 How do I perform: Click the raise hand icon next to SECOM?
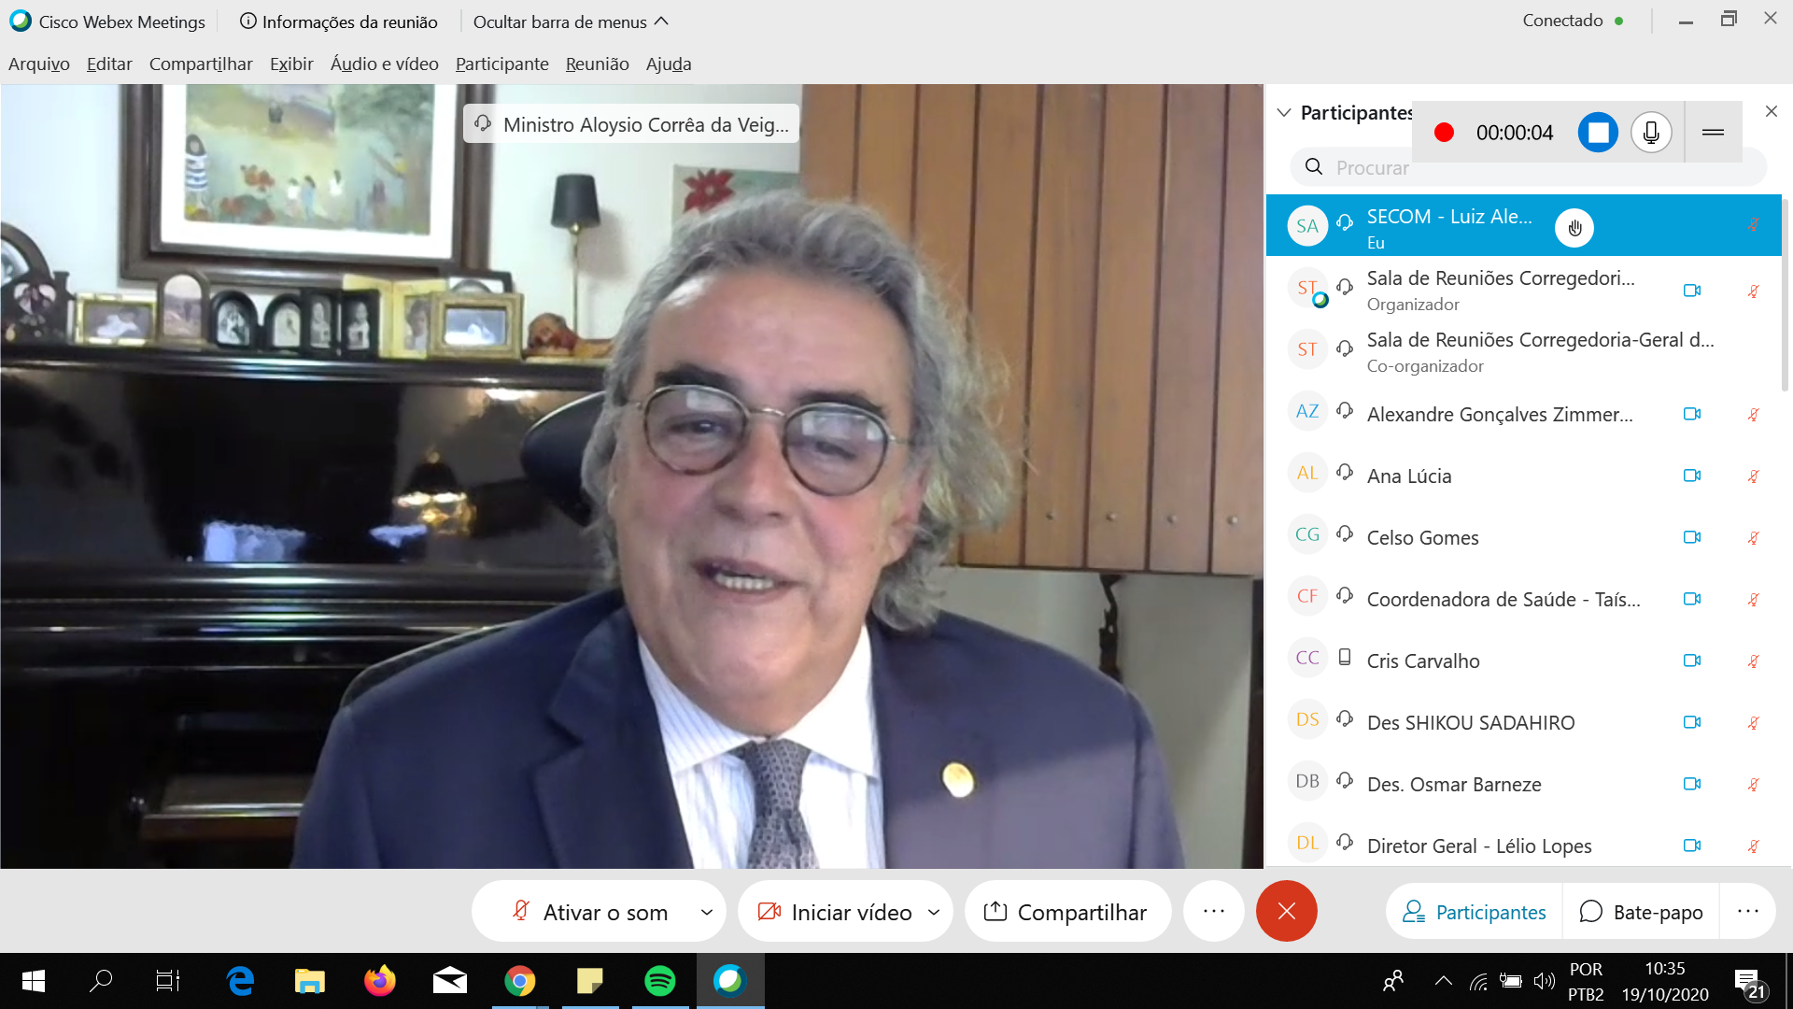1574,228
